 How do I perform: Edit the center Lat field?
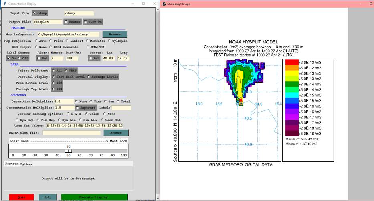click(109, 58)
